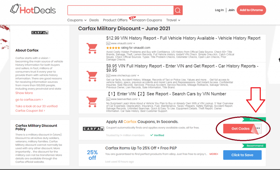The image size is (280, 170).
Task: Click the go to carfax.com link
Action: tap(30, 100)
